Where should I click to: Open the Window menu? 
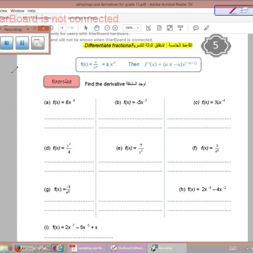(x=17, y=11)
